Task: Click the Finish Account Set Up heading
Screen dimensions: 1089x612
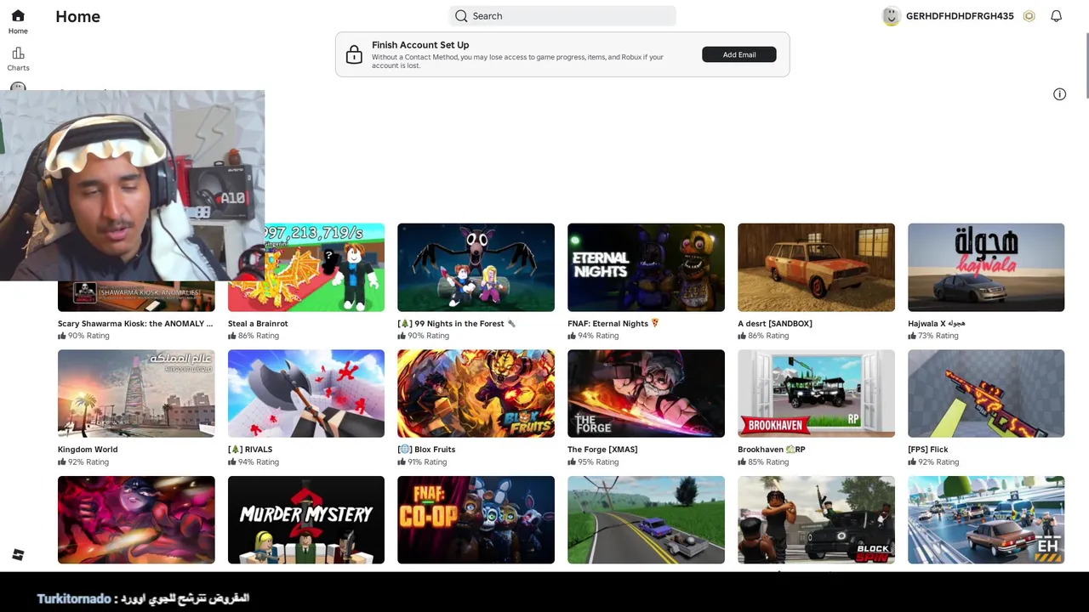Action: [x=420, y=45]
